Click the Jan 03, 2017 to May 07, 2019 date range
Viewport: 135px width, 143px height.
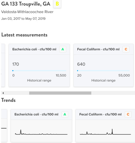point(23,19)
